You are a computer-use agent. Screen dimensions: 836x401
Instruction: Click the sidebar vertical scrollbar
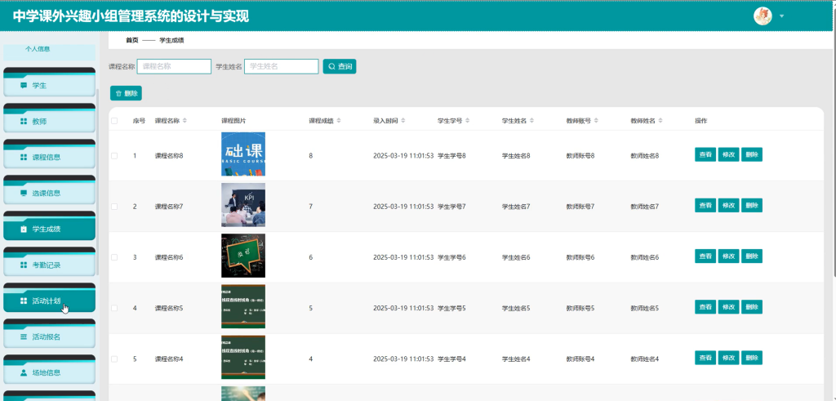(98, 181)
